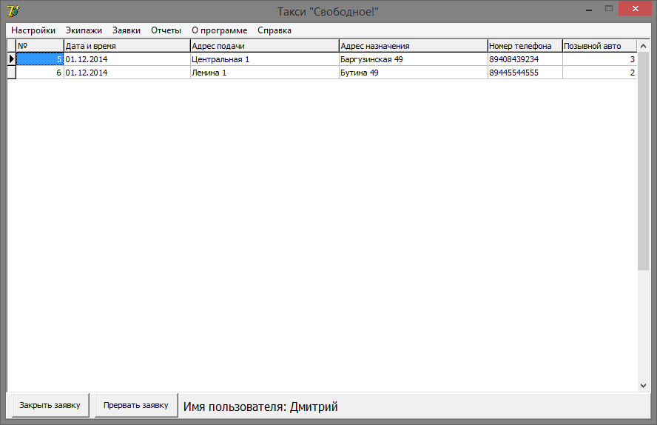Click the row selector box for order 6

coord(12,73)
